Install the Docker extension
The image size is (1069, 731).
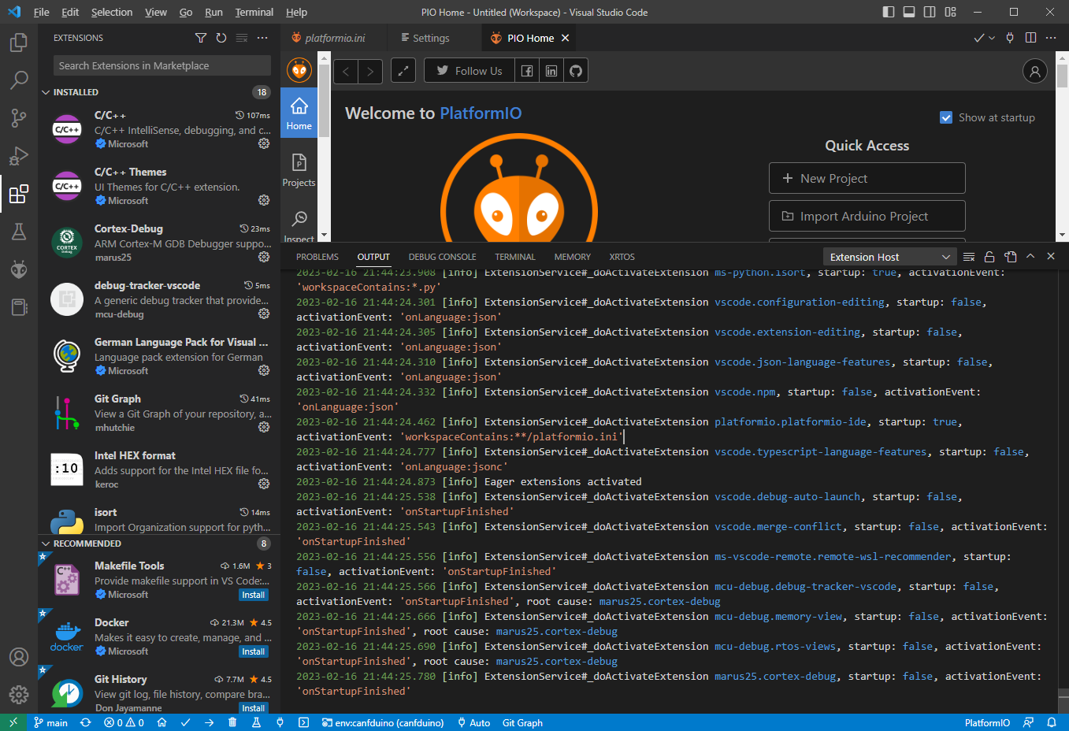(x=254, y=651)
